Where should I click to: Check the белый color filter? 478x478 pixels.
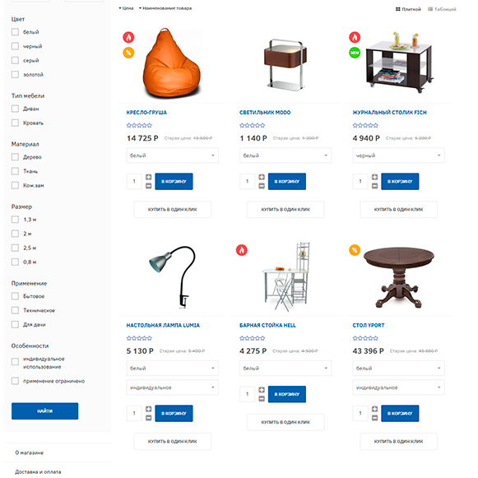point(15,32)
